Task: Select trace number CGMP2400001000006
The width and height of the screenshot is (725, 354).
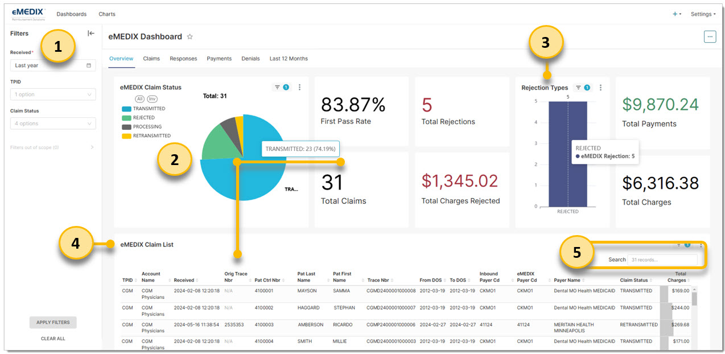Action: (x=392, y=324)
